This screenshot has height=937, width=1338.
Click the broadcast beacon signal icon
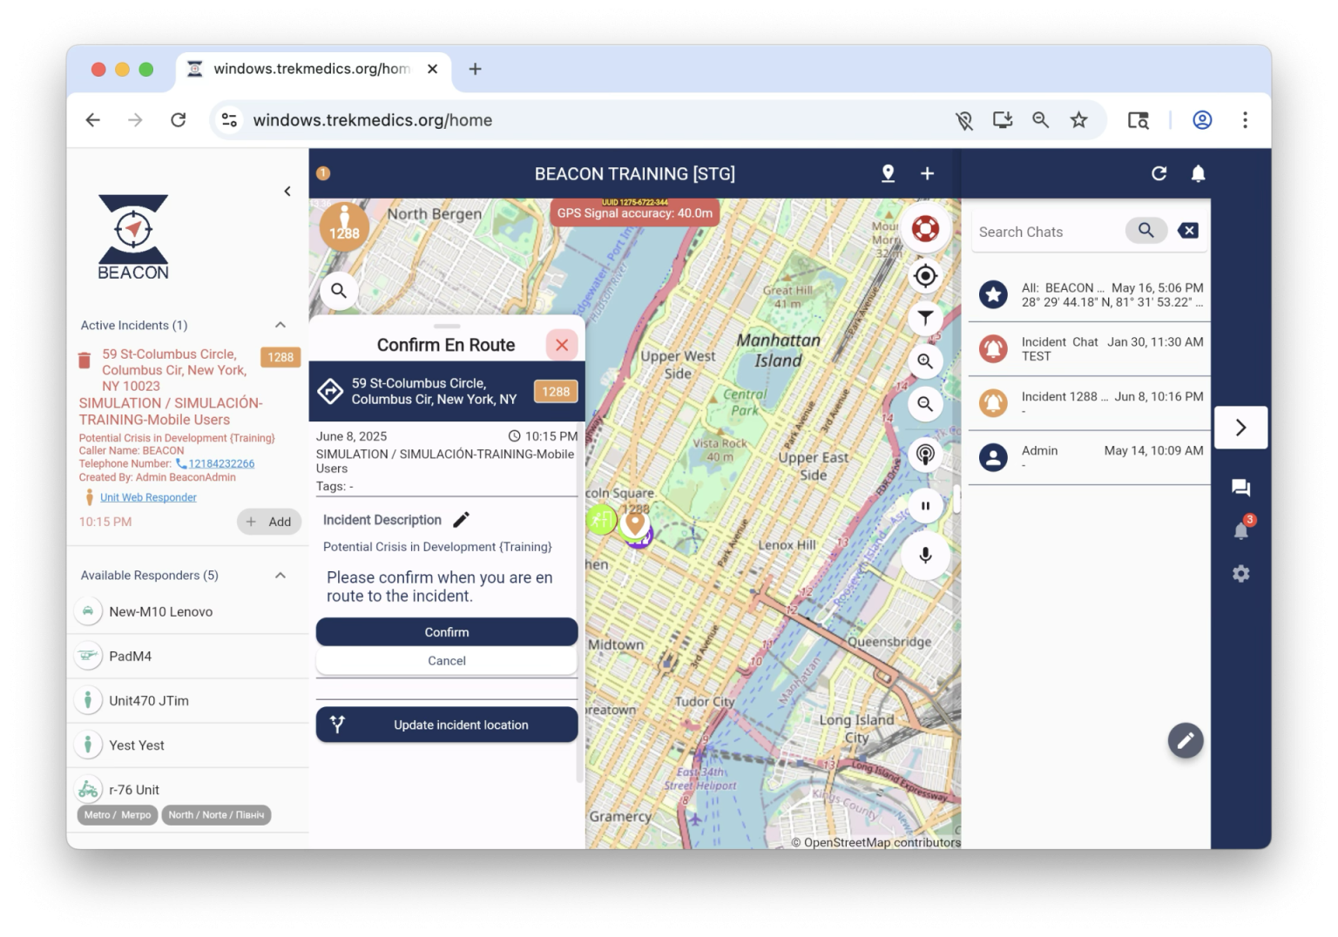click(x=925, y=455)
